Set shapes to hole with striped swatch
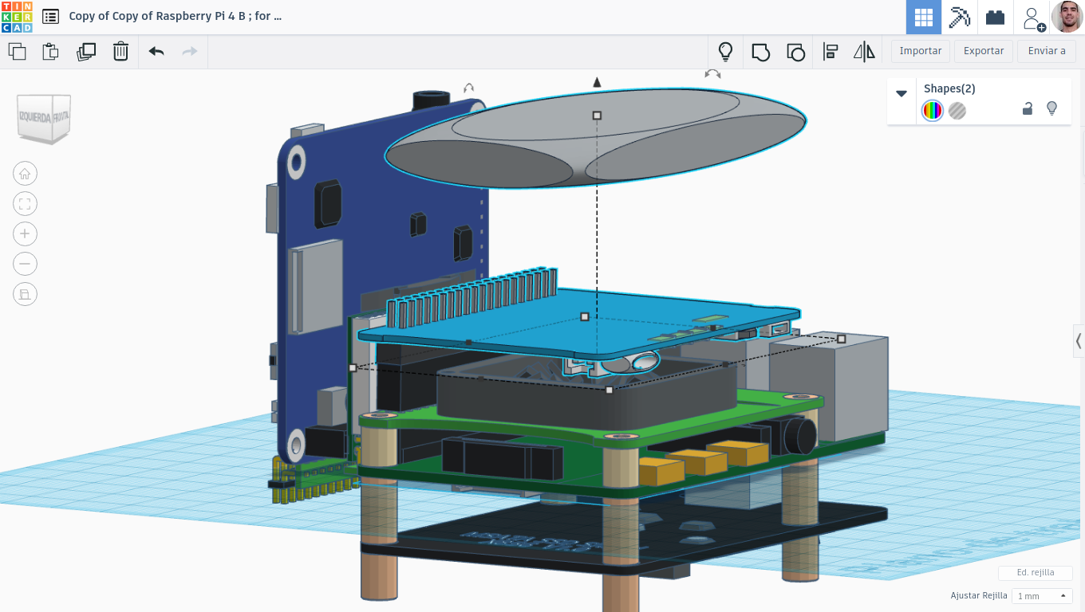 957,111
